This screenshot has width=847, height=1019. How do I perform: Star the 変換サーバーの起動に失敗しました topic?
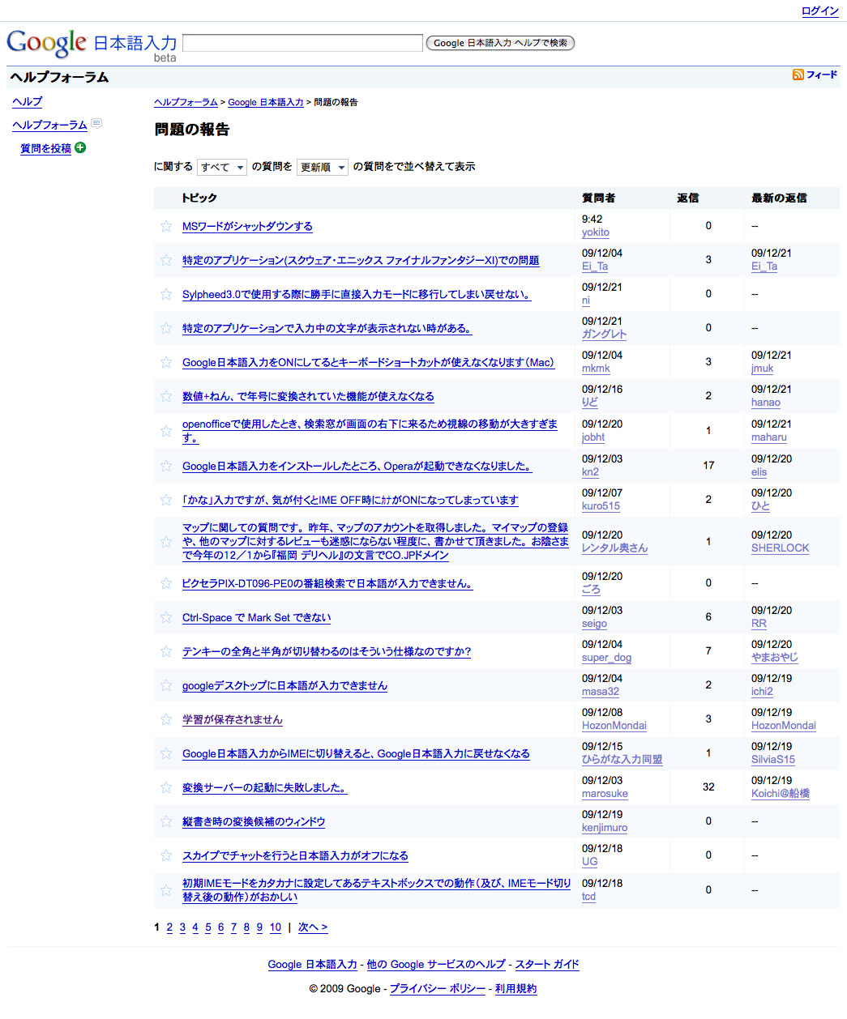point(166,787)
